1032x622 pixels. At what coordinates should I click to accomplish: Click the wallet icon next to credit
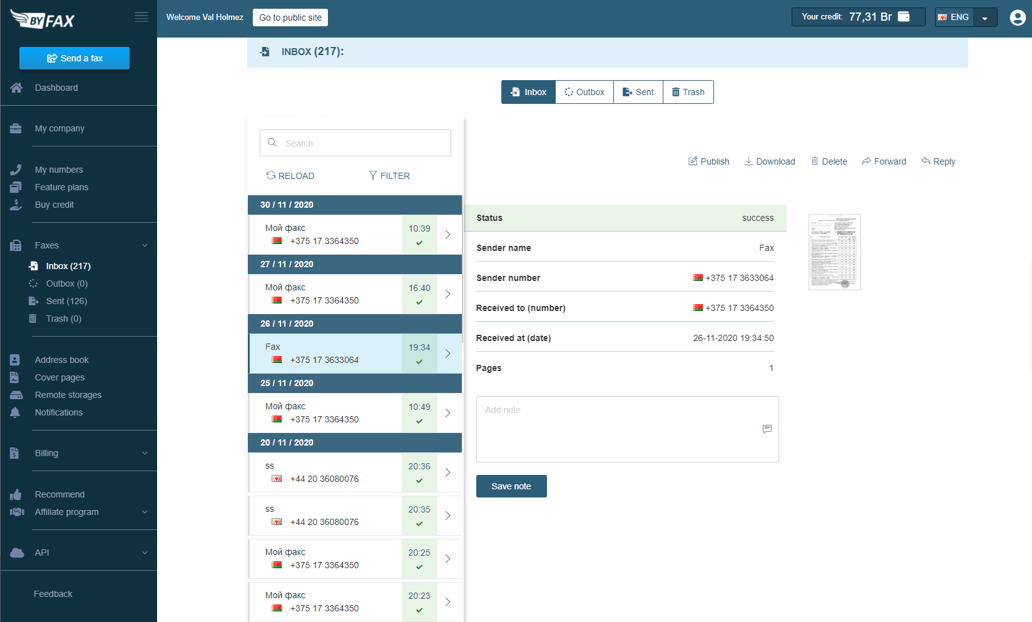904,17
